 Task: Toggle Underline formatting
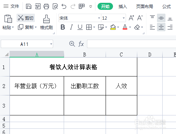click(80, 27)
